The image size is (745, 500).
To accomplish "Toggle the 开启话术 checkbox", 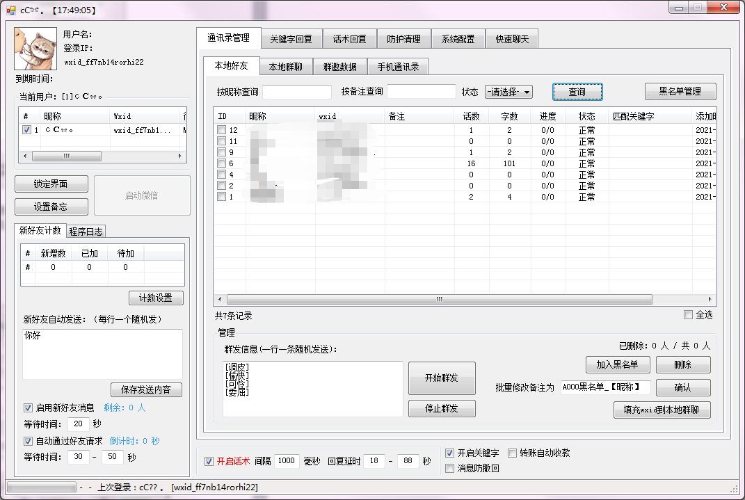I will (x=209, y=461).
